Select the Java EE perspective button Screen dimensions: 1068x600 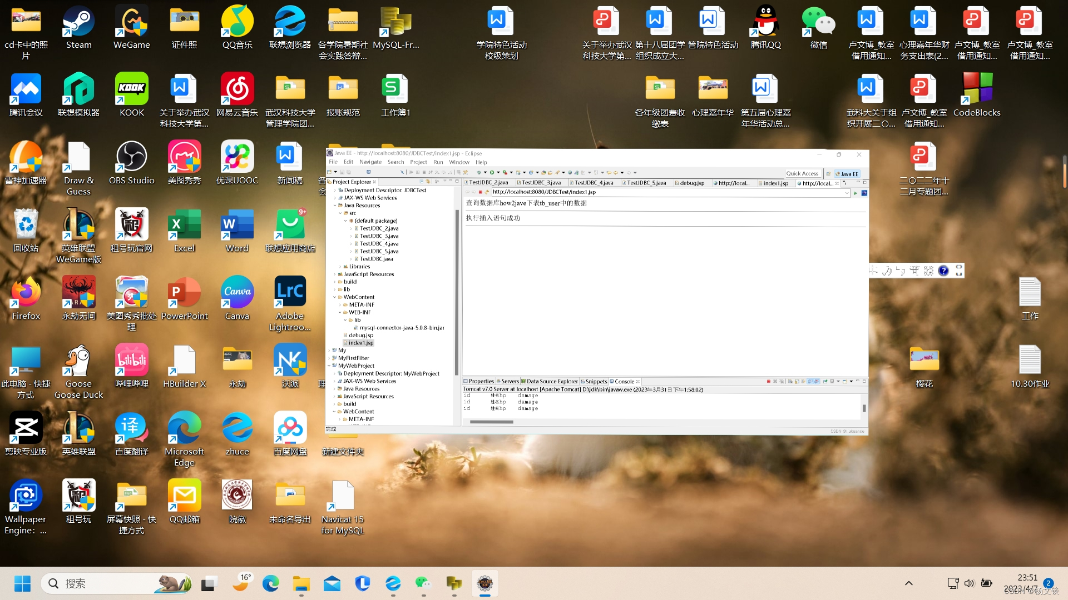[x=847, y=174]
